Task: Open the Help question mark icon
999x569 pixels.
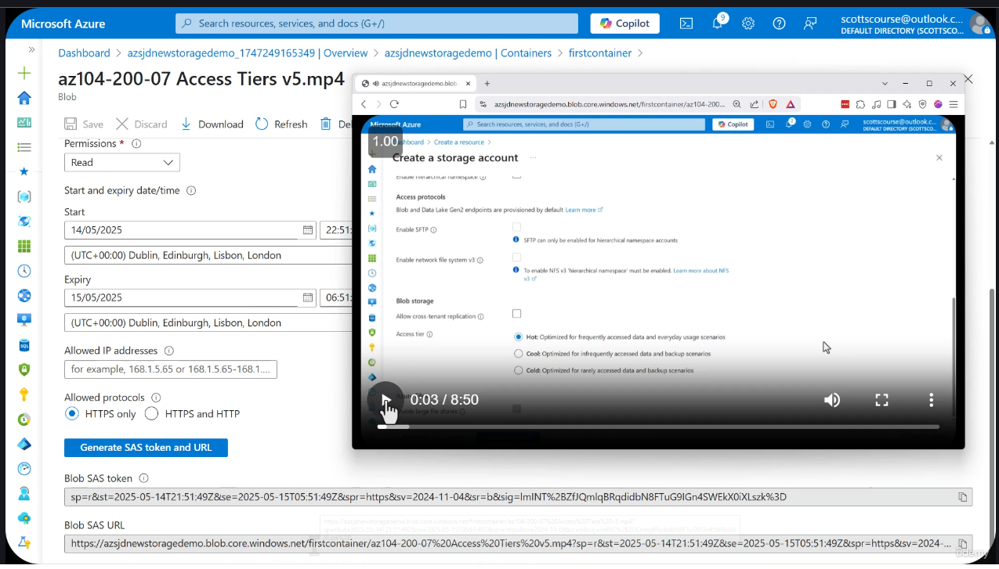Action: [x=778, y=23]
